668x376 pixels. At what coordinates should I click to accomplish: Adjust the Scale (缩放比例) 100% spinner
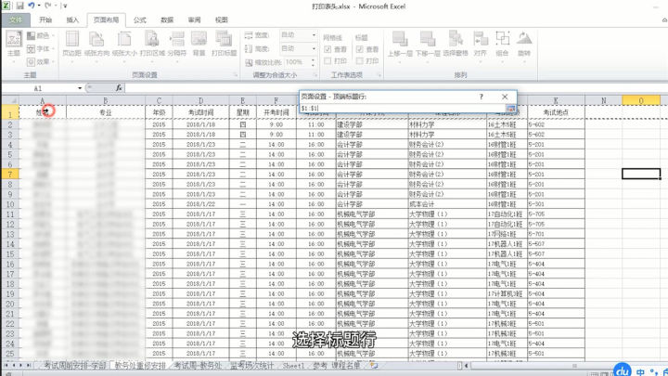(x=314, y=62)
